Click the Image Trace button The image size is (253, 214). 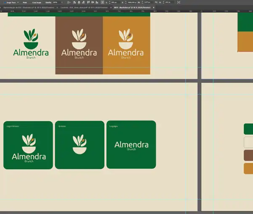(11, 3)
